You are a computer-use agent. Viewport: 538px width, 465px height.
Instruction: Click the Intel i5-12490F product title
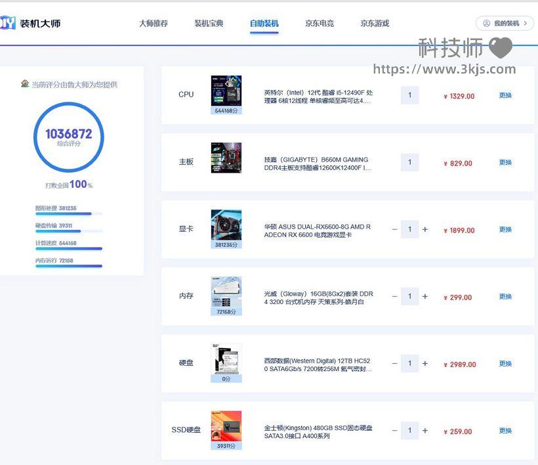tap(318, 97)
